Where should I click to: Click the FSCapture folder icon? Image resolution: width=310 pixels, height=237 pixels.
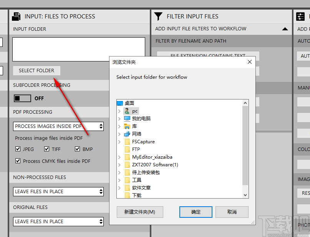coord(127,142)
